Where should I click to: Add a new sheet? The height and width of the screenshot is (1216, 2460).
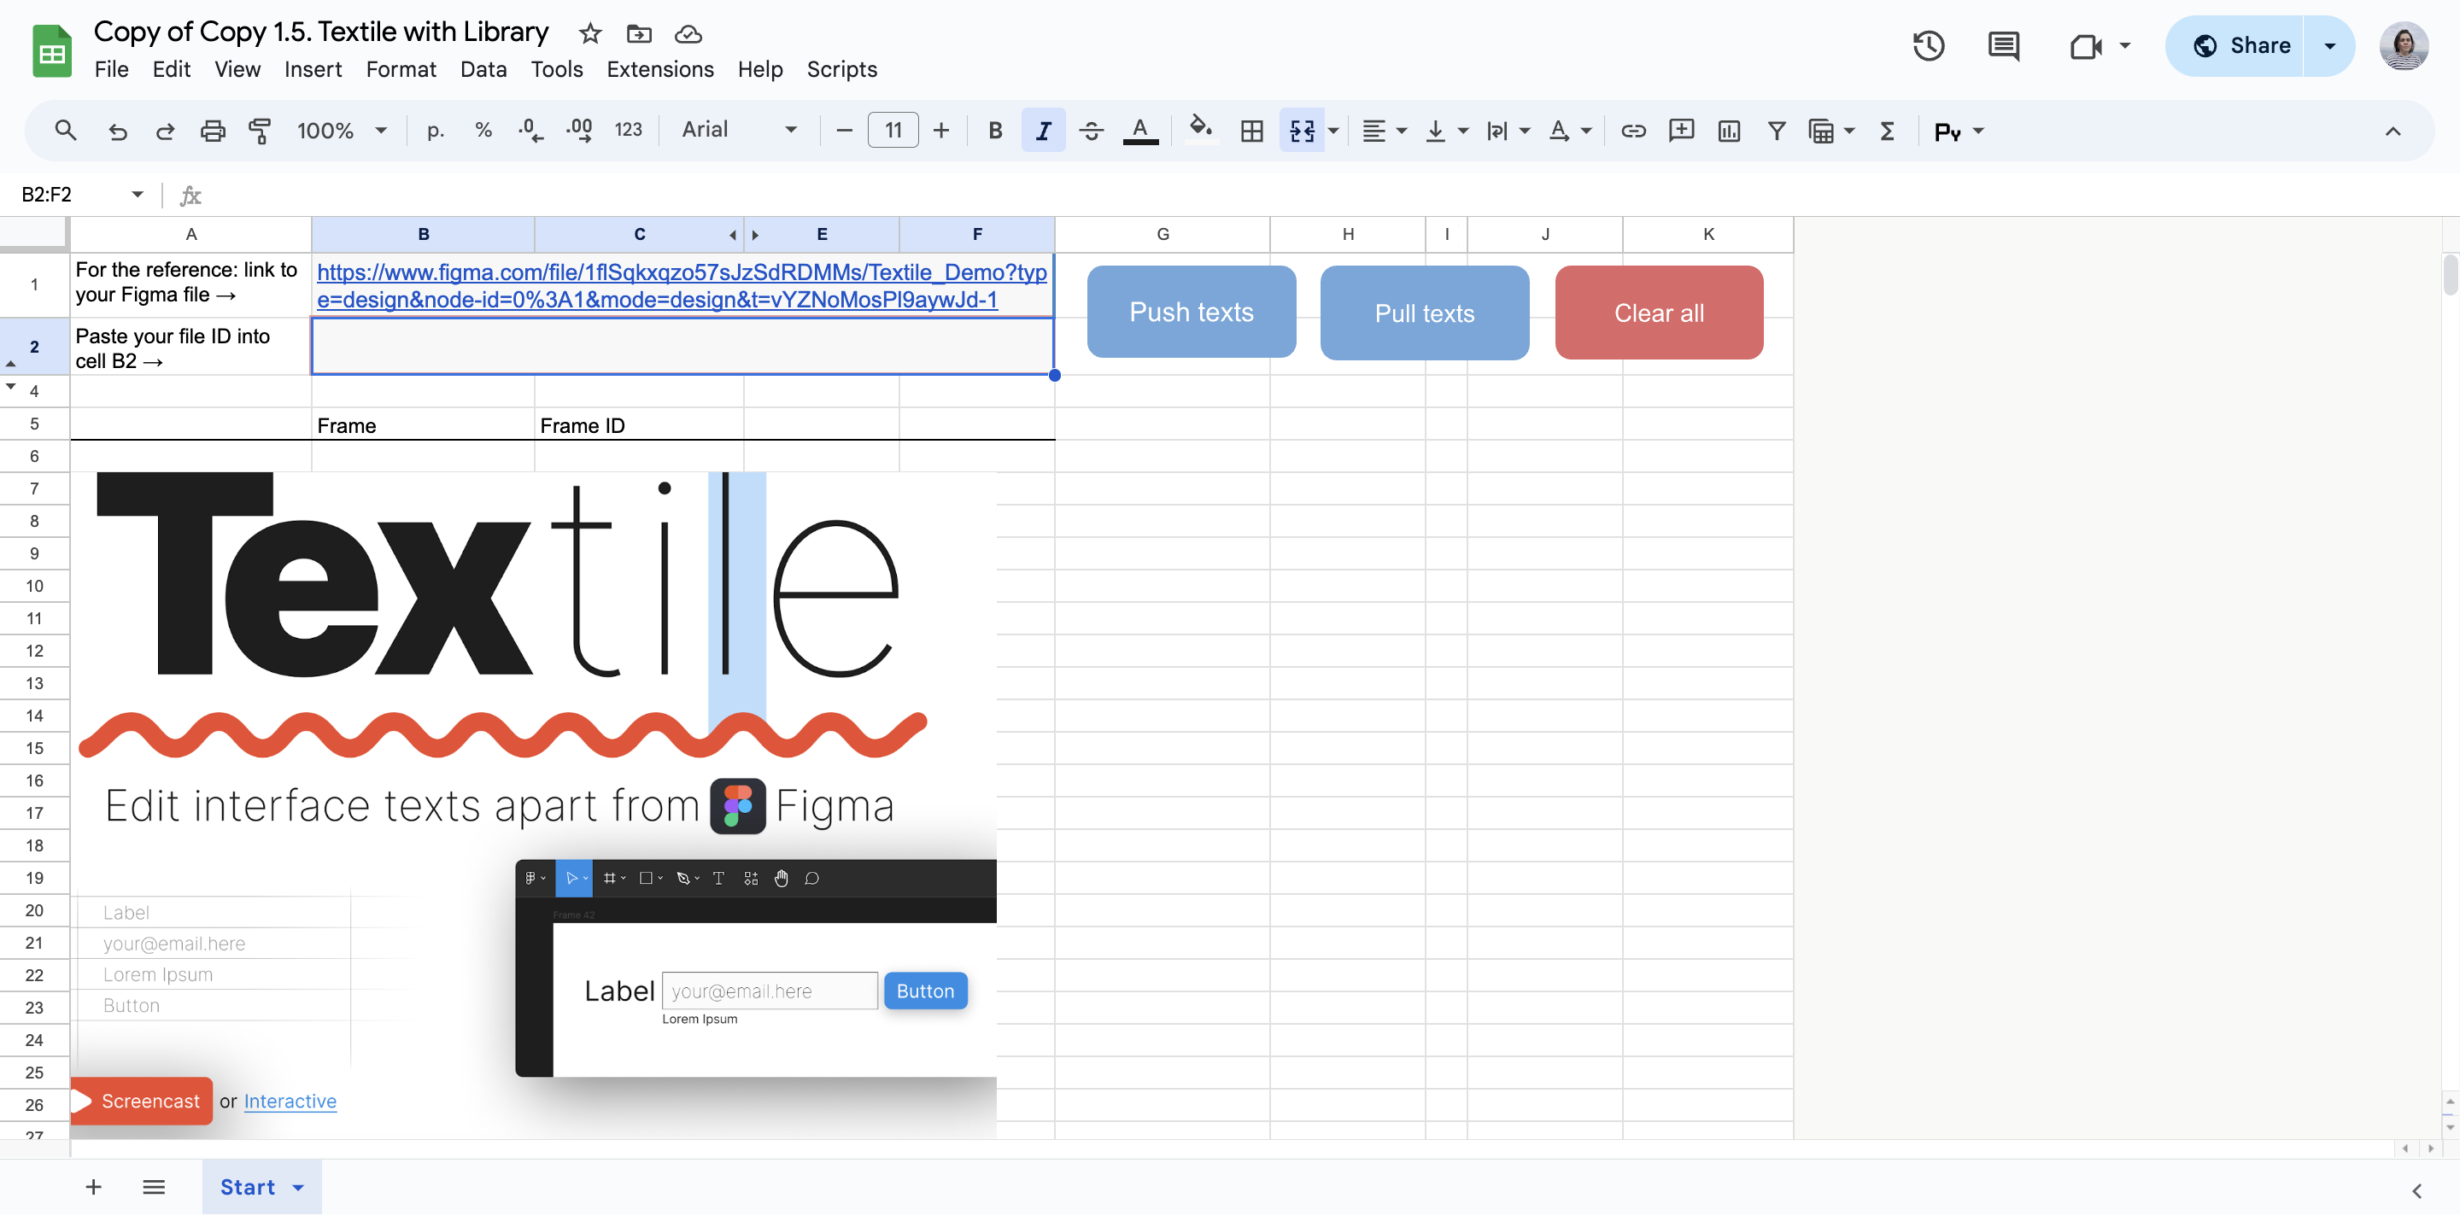click(x=92, y=1186)
